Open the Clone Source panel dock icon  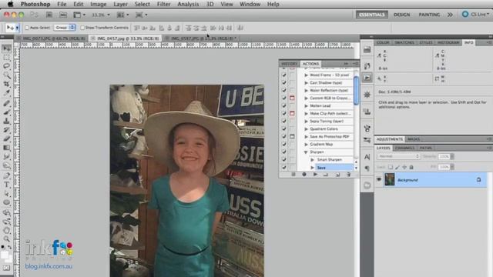point(367,112)
